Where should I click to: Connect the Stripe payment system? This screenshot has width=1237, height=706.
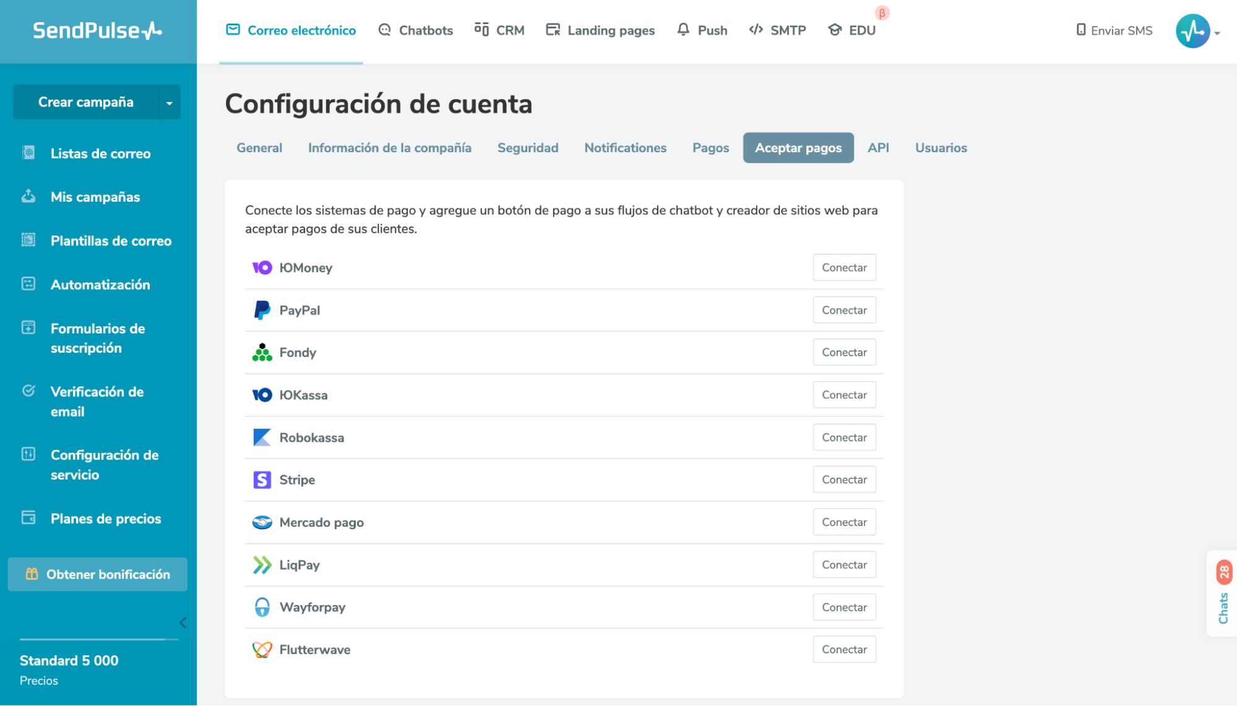click(844, 480)
